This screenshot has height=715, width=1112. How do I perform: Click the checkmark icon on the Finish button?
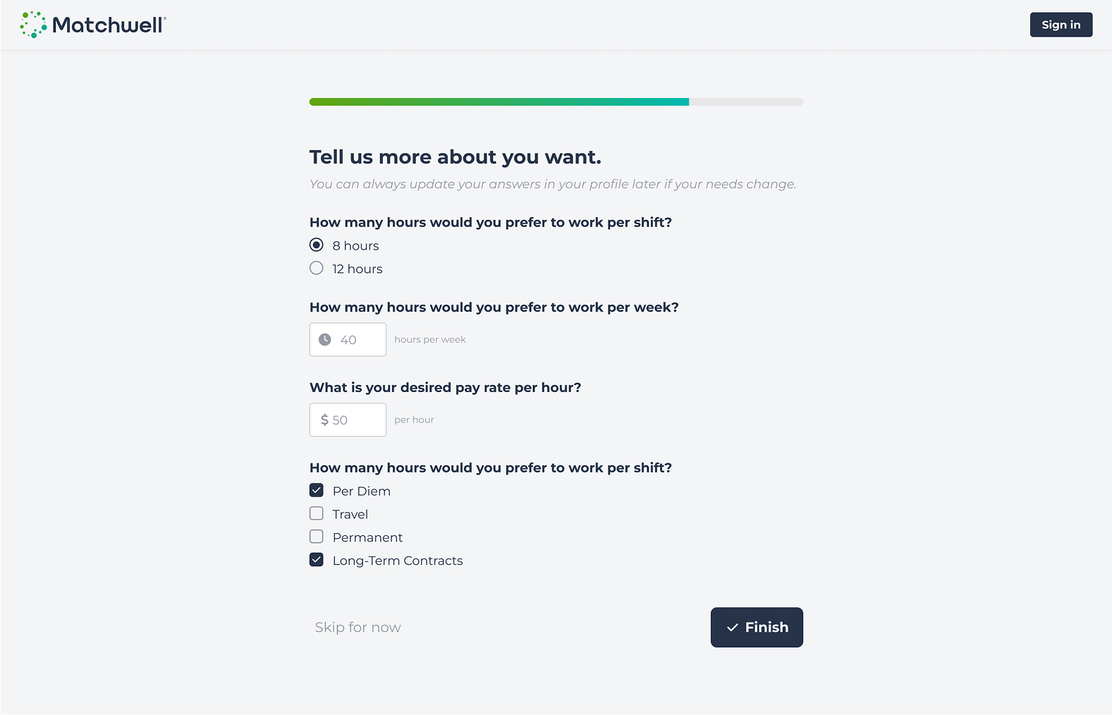pyautogui.click(x=733, y=627)
